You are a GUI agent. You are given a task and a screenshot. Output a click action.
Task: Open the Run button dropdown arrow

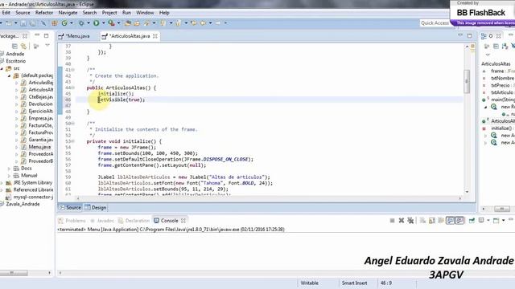(x=104, y=23)
